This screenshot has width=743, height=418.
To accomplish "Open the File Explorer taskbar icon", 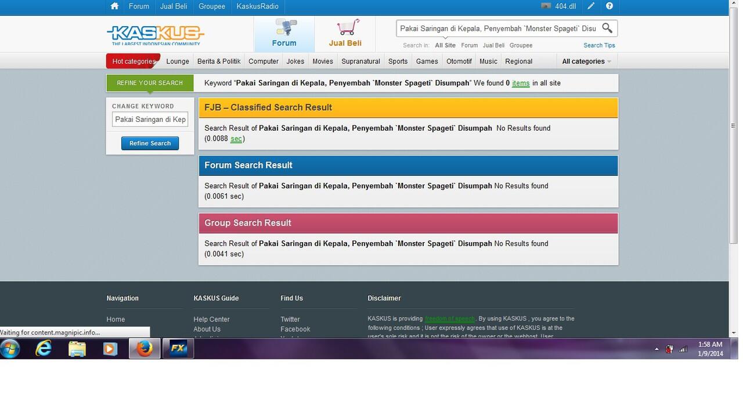I will click(x=77, y=349).
